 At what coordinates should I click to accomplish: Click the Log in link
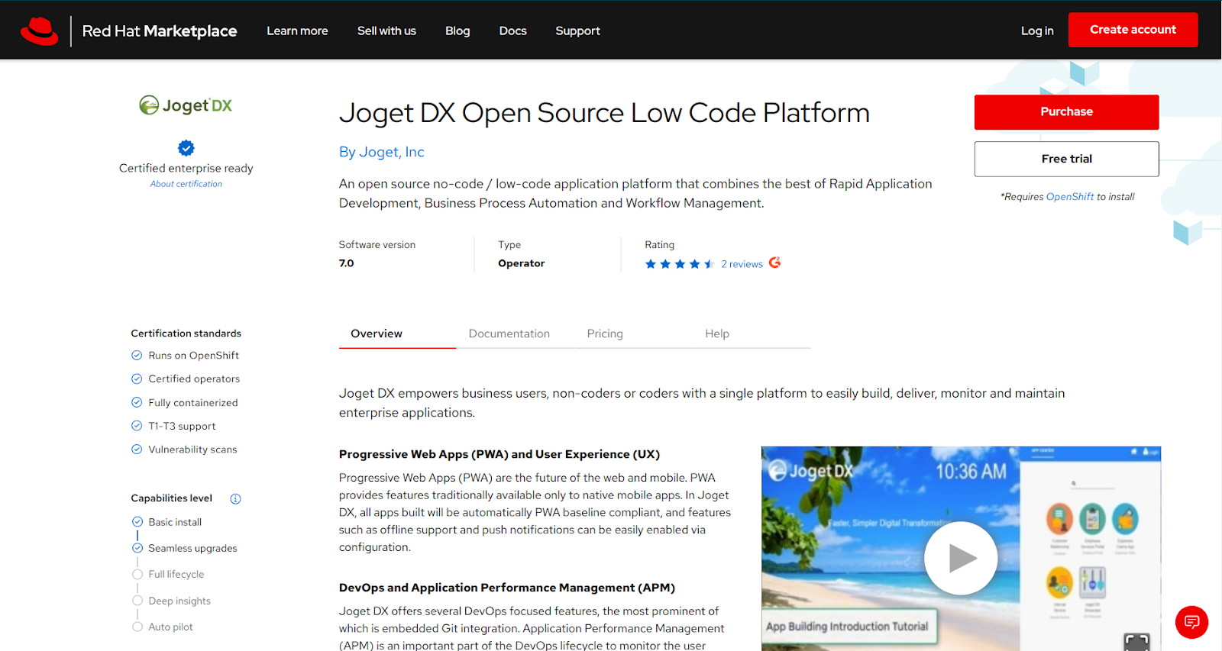pos(1037,31)
